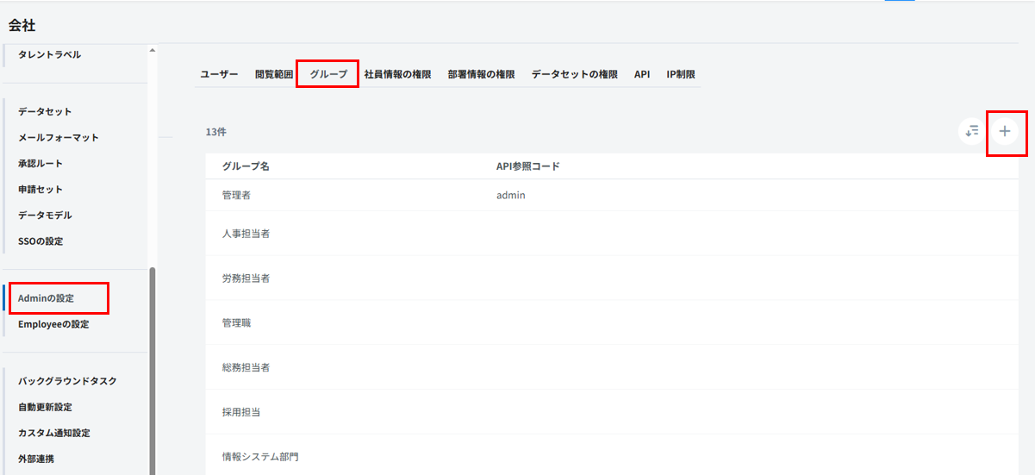Viewport: 1035px width, 475px height.
Task: Open Employeeの設定 in the sidebar
Action: [x=53, y=325]
